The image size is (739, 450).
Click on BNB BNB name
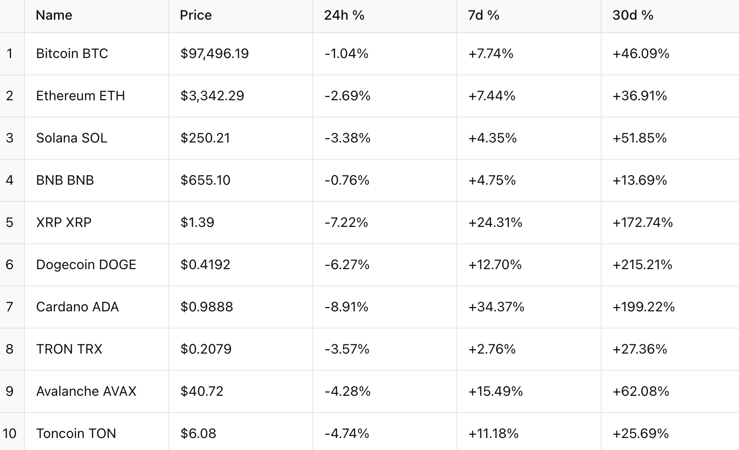coord(65,180)
